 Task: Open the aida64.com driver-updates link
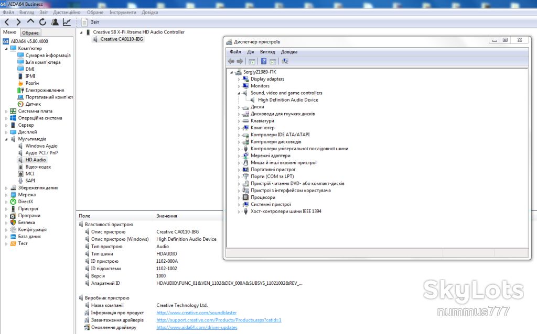coord(197,328)
